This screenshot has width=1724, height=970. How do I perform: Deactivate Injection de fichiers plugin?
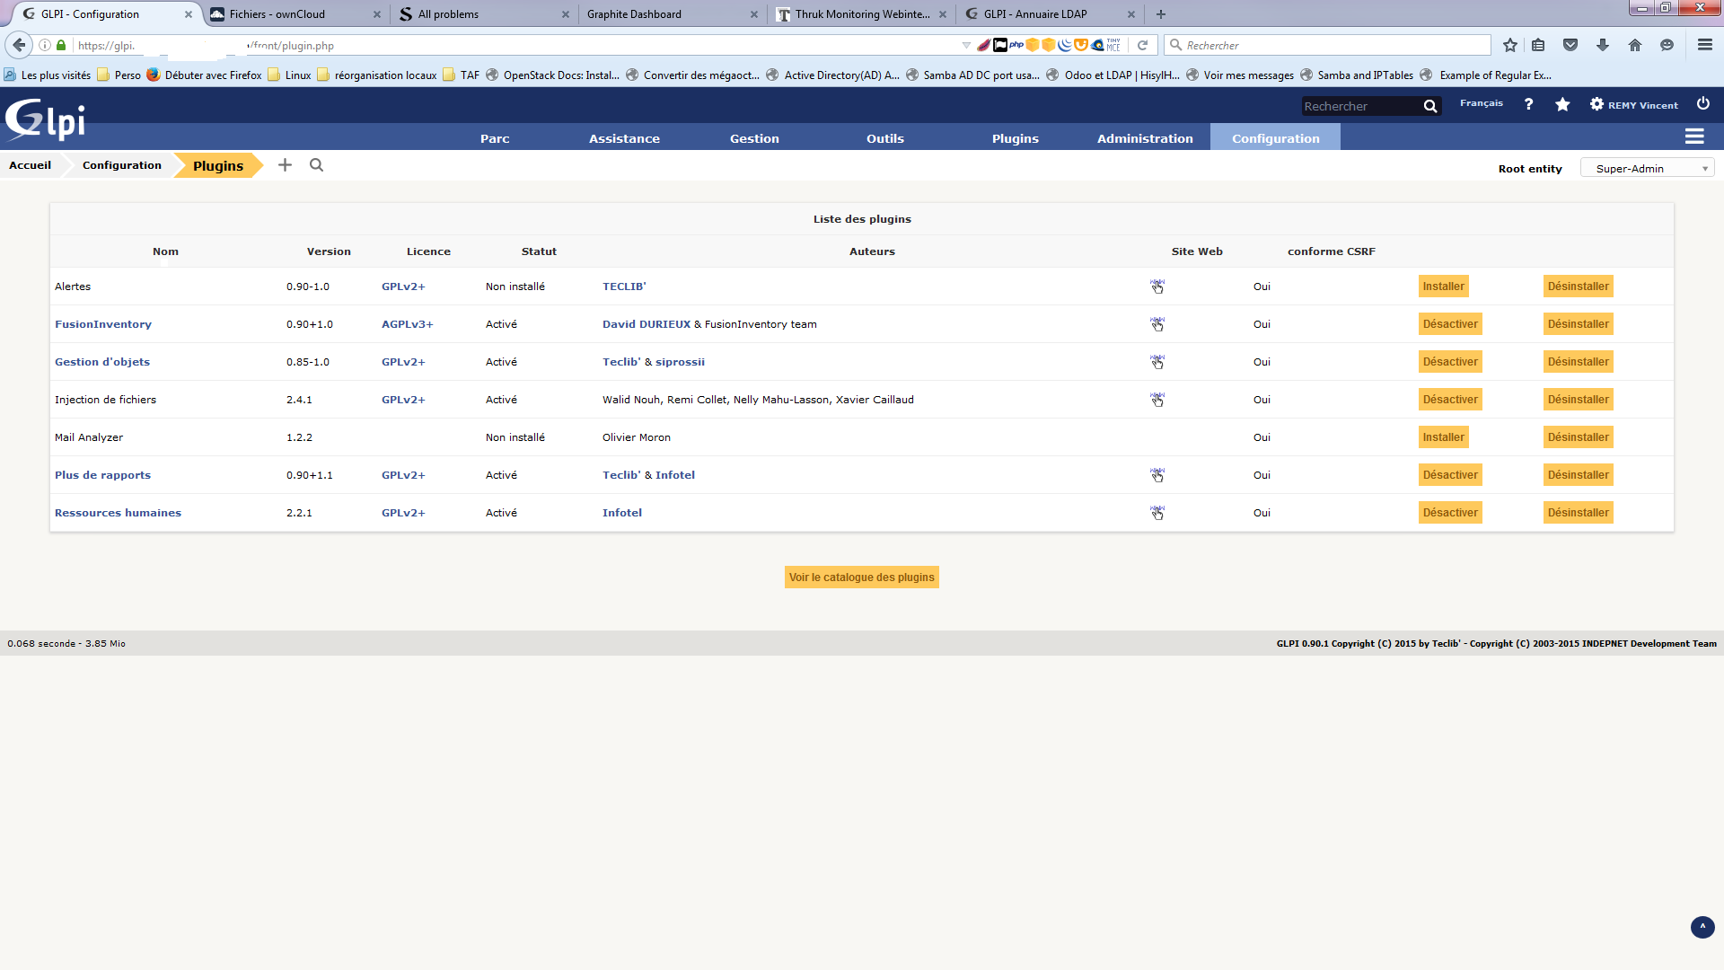point(1450,400)
